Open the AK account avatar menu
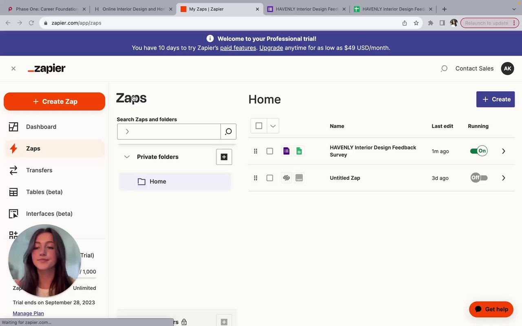 [507, 68]
